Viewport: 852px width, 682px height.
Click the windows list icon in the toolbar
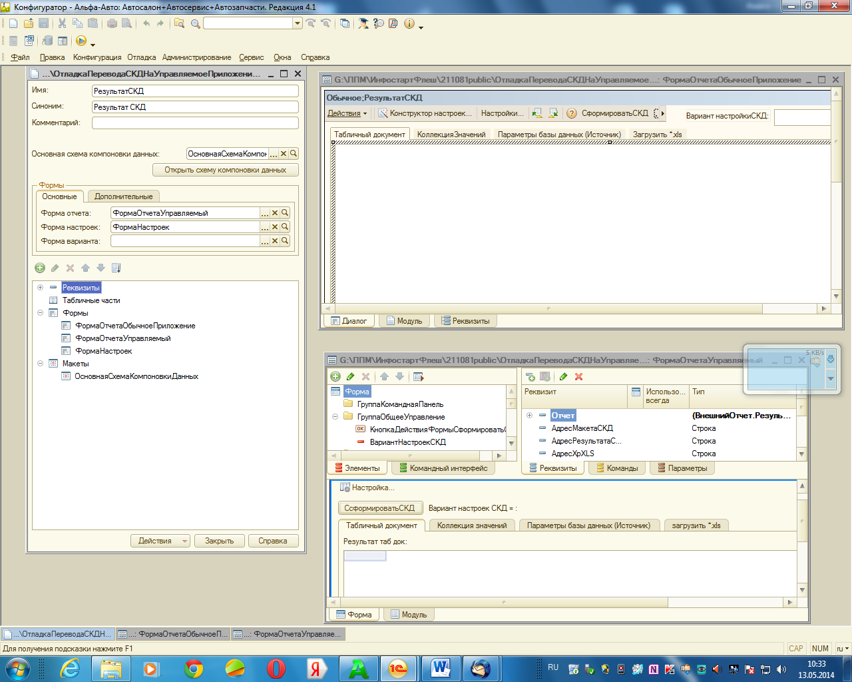344,23
